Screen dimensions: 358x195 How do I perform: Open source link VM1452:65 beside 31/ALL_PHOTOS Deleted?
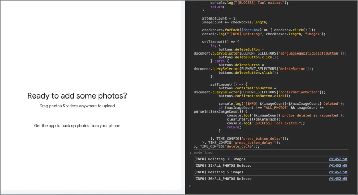point(338,166)
